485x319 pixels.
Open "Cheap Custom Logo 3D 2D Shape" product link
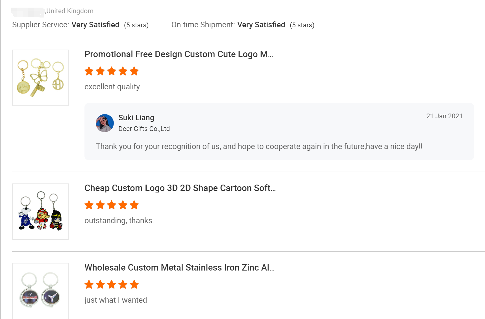click(180, 188)
